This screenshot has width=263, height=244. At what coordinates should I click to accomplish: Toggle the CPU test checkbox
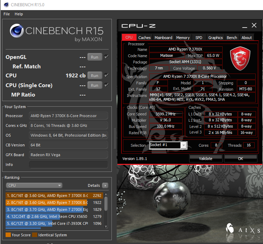tap(106, 75)
